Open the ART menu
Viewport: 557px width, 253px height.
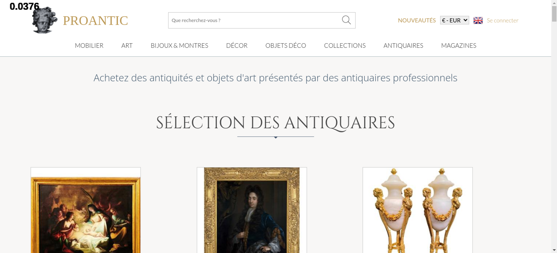(x=127, y=45)
